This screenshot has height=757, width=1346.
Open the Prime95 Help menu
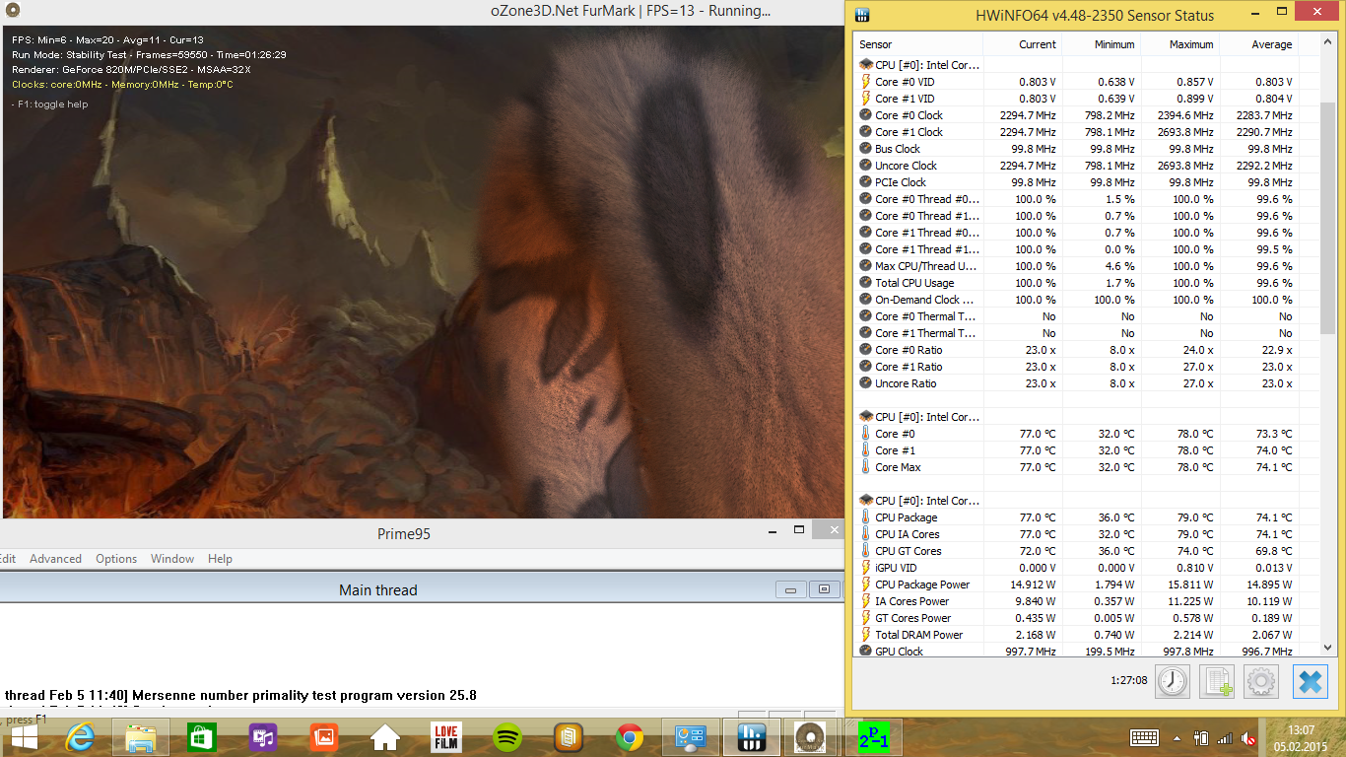pyautogui.click(x=220, y=559)
